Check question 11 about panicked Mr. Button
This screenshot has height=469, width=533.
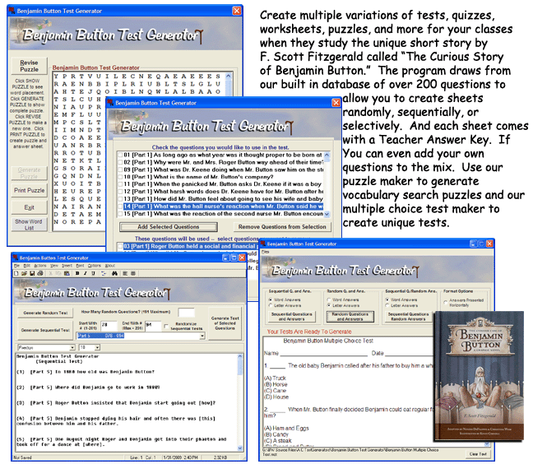click(120, 184)
